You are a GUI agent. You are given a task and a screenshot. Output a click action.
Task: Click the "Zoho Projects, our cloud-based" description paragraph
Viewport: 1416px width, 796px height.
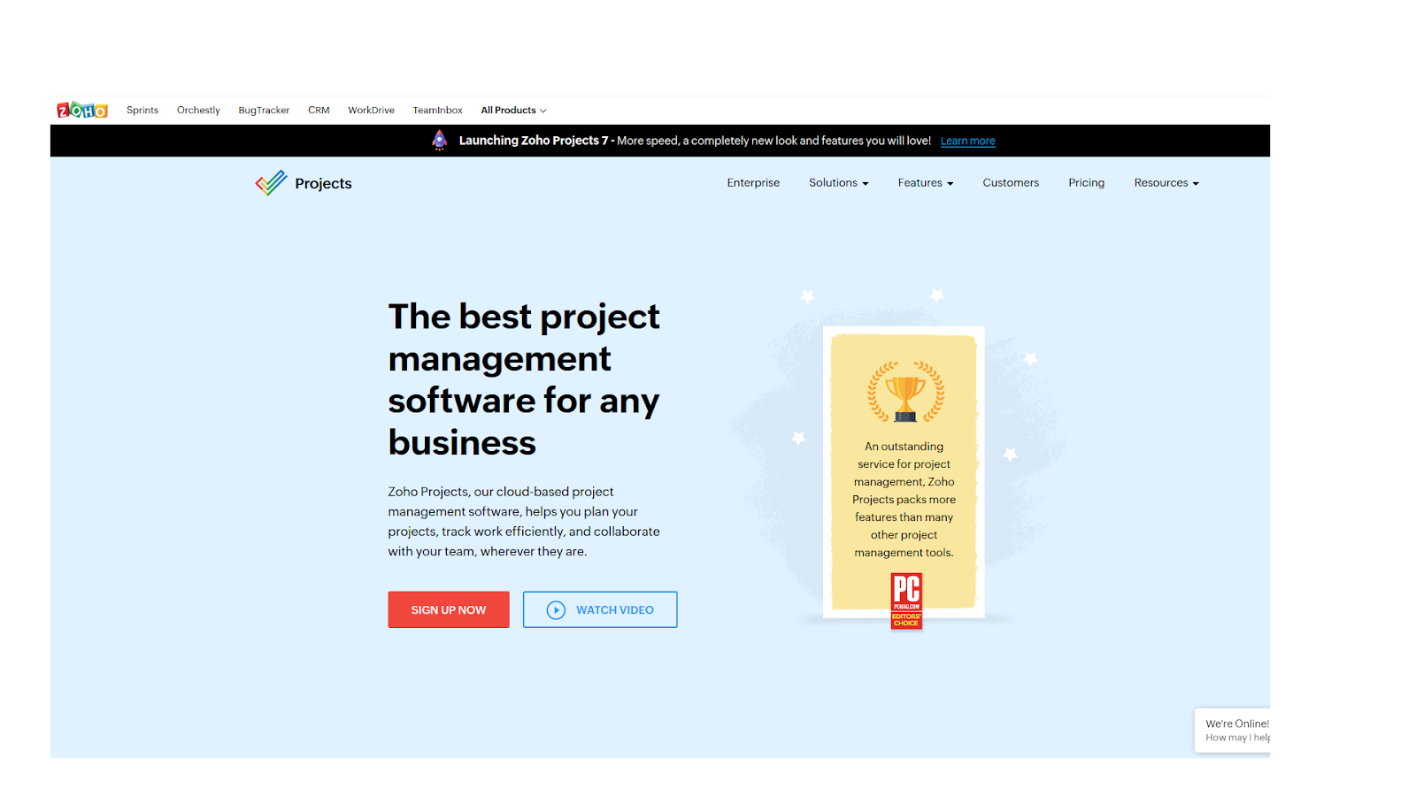coord(524,522)
